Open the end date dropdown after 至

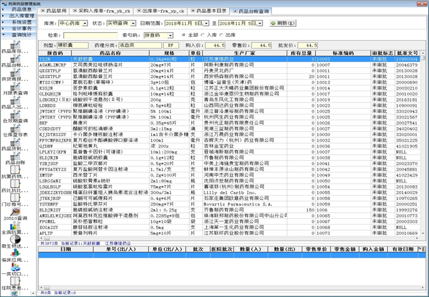pos(260,24)
